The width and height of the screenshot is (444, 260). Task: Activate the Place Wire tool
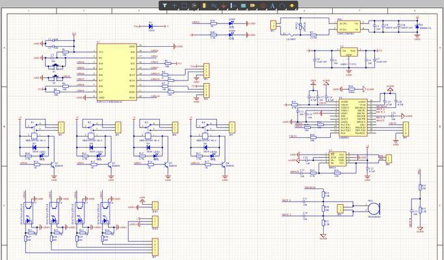click(214, 5)
